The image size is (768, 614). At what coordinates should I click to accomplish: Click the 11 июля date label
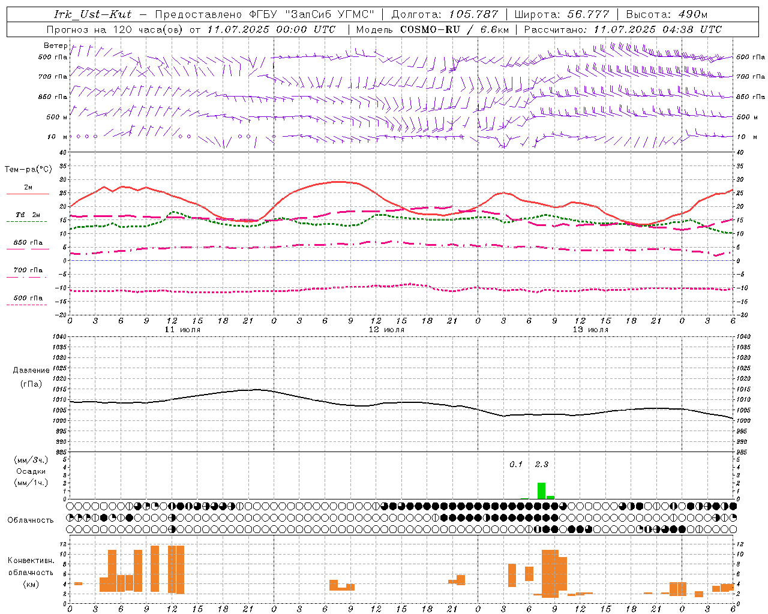coord(182,330)
